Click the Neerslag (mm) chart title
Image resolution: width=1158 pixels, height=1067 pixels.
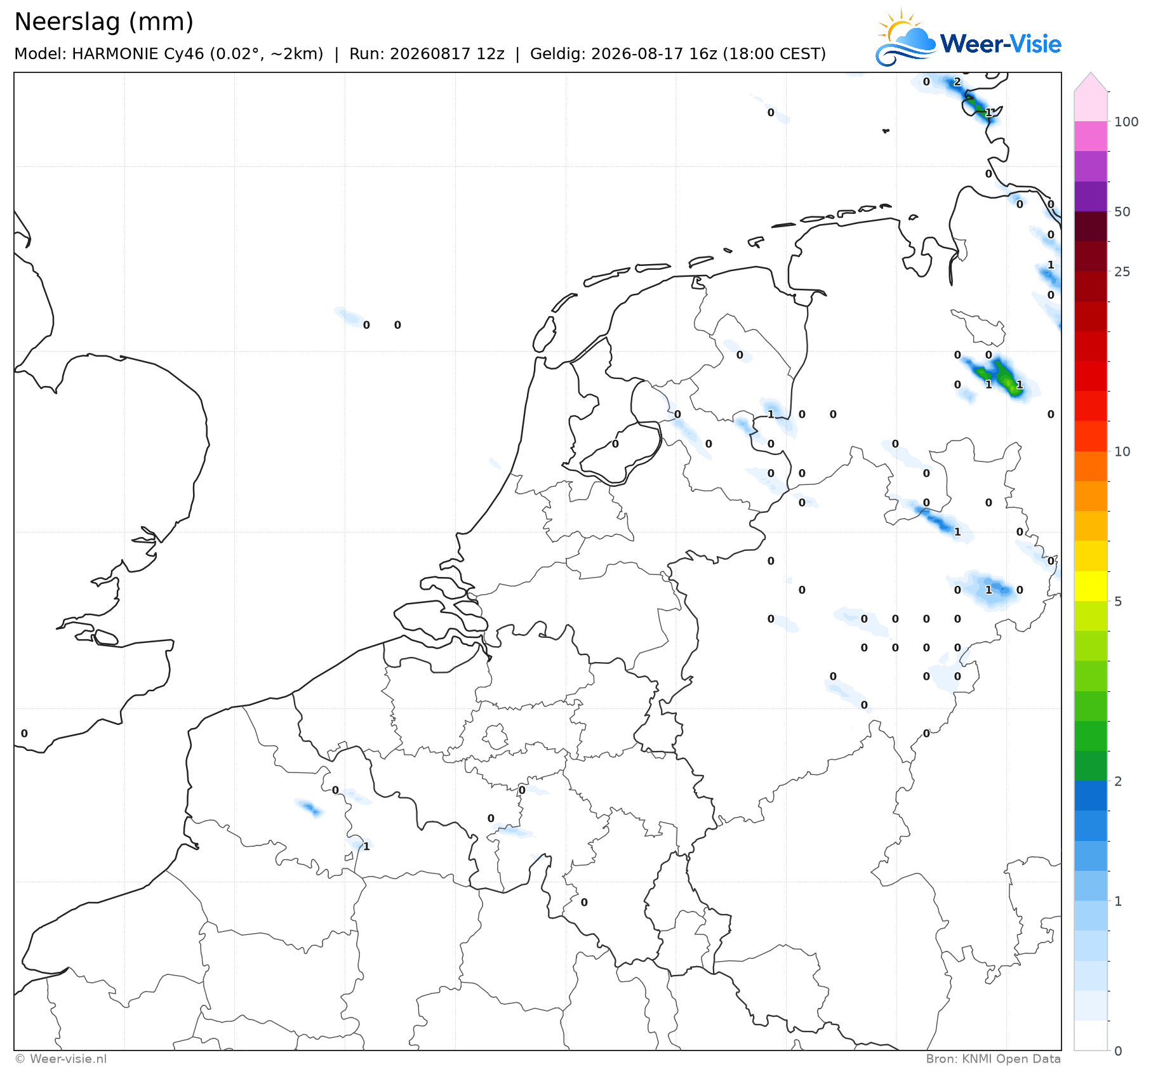103,22
